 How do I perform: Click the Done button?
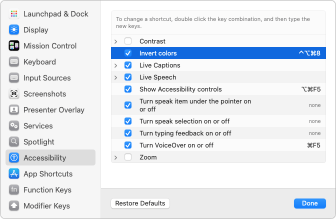[310, 203]
